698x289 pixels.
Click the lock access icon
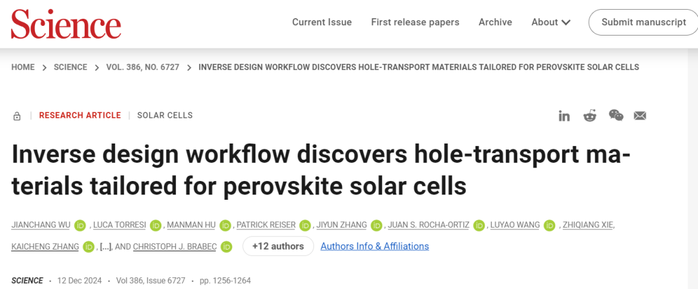pyautogui.click(x=17, y=116)
